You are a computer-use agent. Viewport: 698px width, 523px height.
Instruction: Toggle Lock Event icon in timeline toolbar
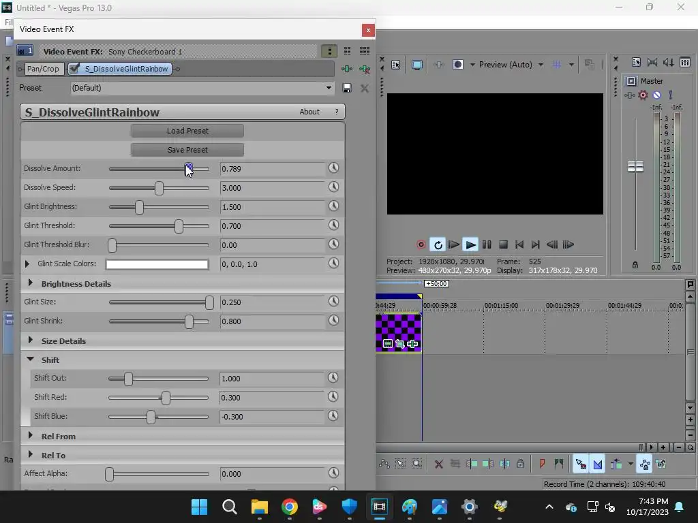pos(520,464)
